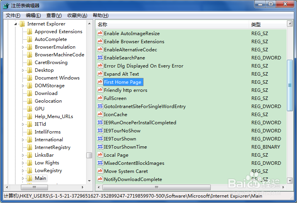Click the tree pane scroll down arrow

89,181
